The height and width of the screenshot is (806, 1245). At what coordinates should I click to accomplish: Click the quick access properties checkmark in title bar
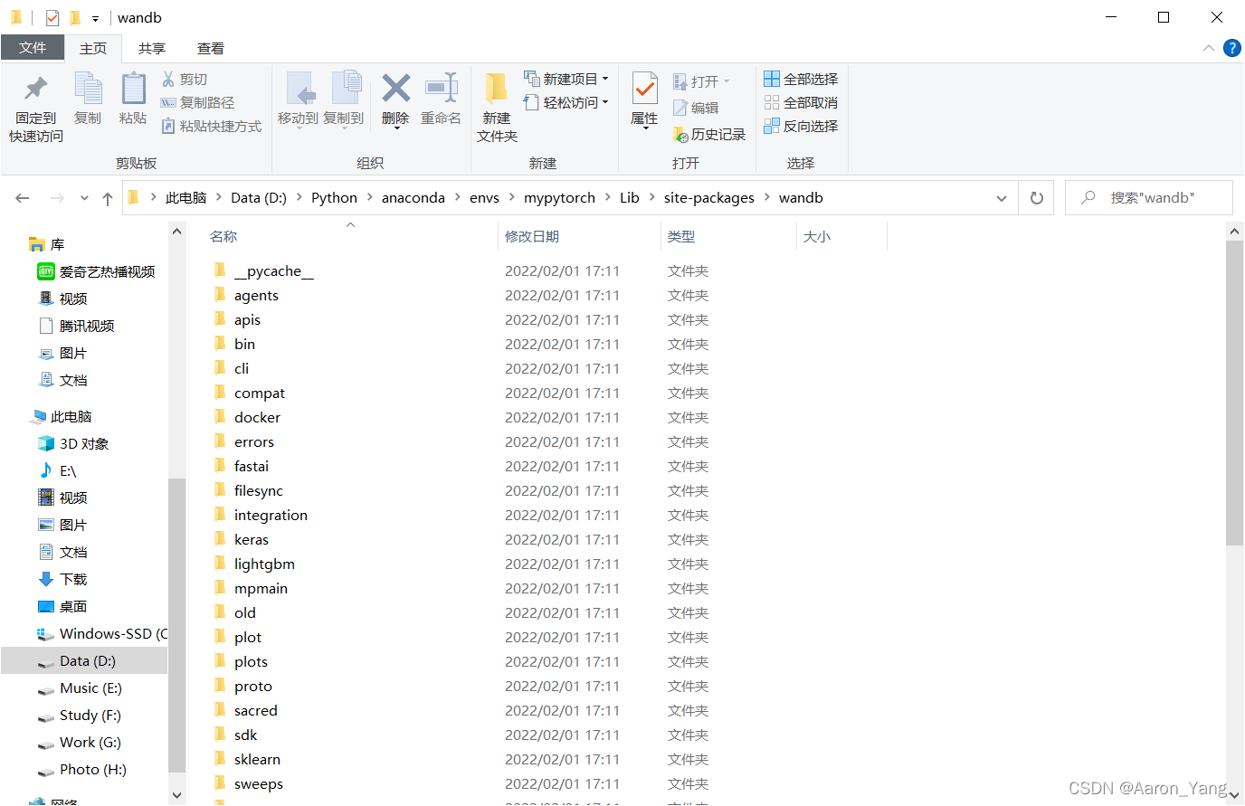coord(52,17)
